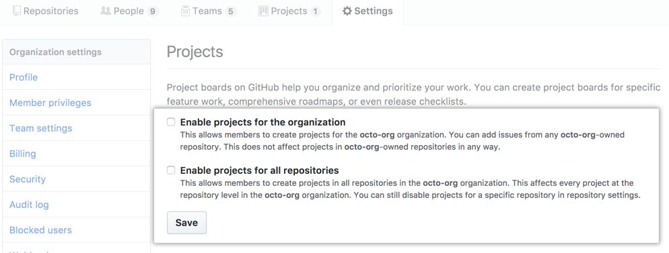Click the Settings gear icon
This screenshot has width=669, height=253.
point(347,11)
